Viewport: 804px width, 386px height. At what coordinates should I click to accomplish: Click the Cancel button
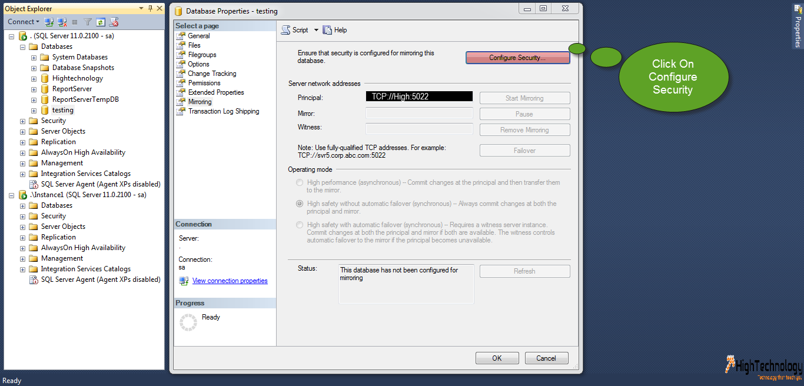point(546,358)
